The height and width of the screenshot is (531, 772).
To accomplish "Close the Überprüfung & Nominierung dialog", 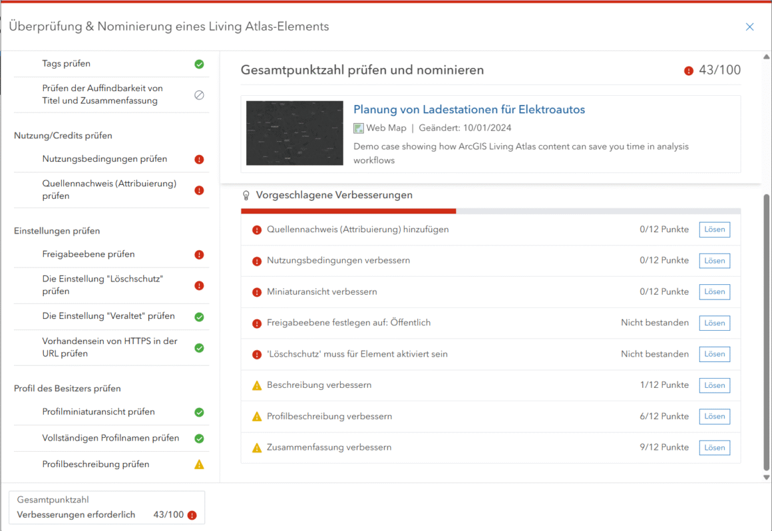I will (x=749, y=27).
